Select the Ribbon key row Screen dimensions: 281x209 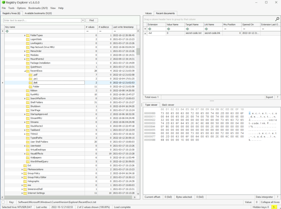71,91
